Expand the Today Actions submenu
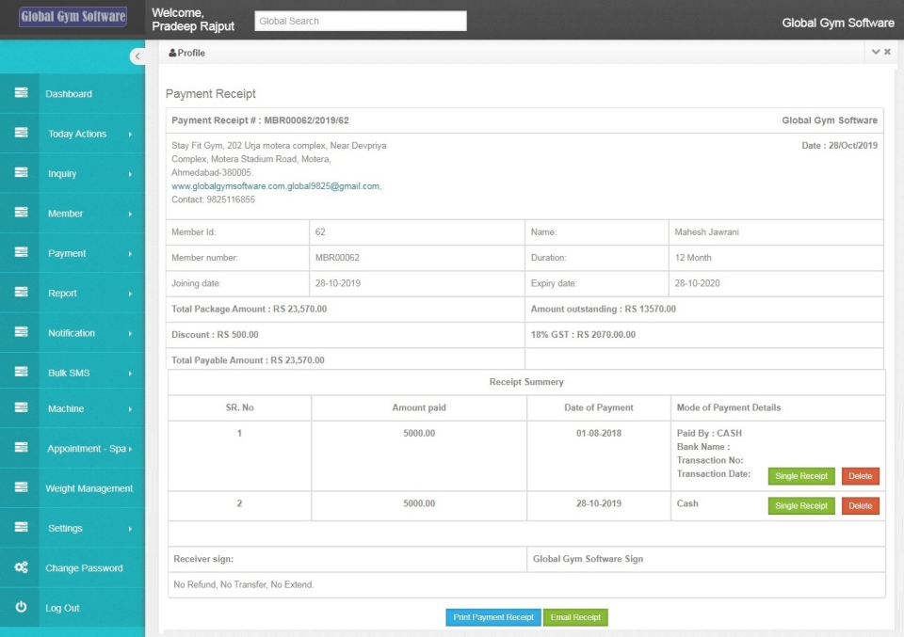 click(75, 134)
